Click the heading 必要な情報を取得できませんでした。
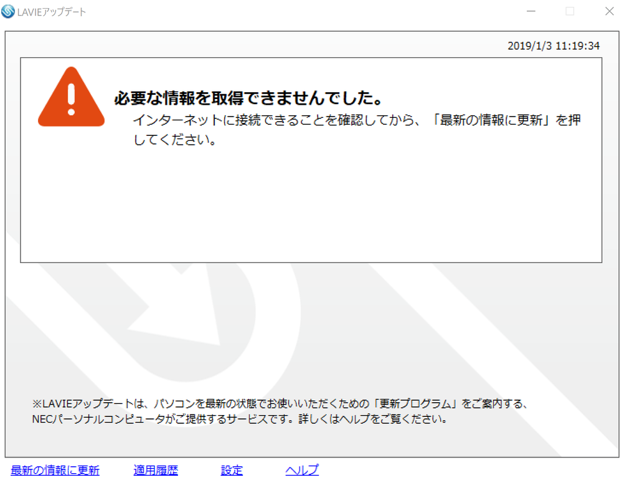The width and height of the screenshot is (622, 480). point(248,98)
